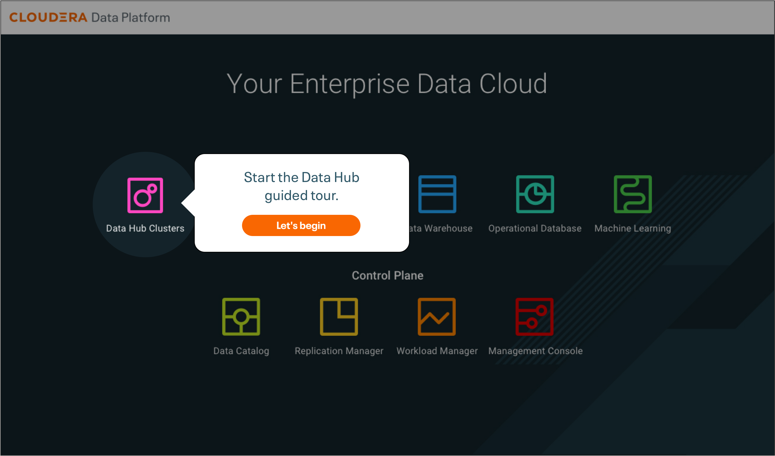Open the Data Warehouse service icon
This screenshot has height=456, width=775.
pyautogui.click(x=437, y=194)
